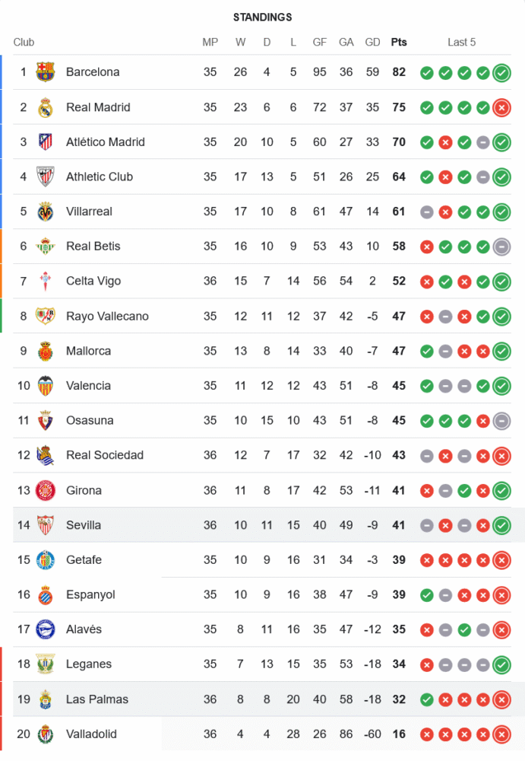The height and width of the screenshot is (761, 525).
Task: Click the Club column header
Action: coord(24,43)
